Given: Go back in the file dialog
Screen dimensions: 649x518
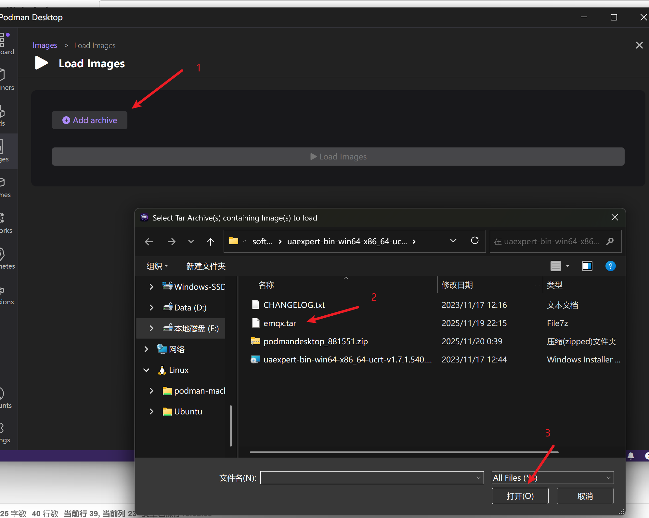Looking at the screenshot, I should pos(149,242).
